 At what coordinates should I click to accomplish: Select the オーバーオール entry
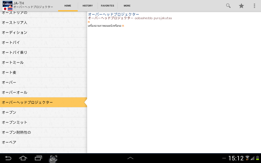43,93
